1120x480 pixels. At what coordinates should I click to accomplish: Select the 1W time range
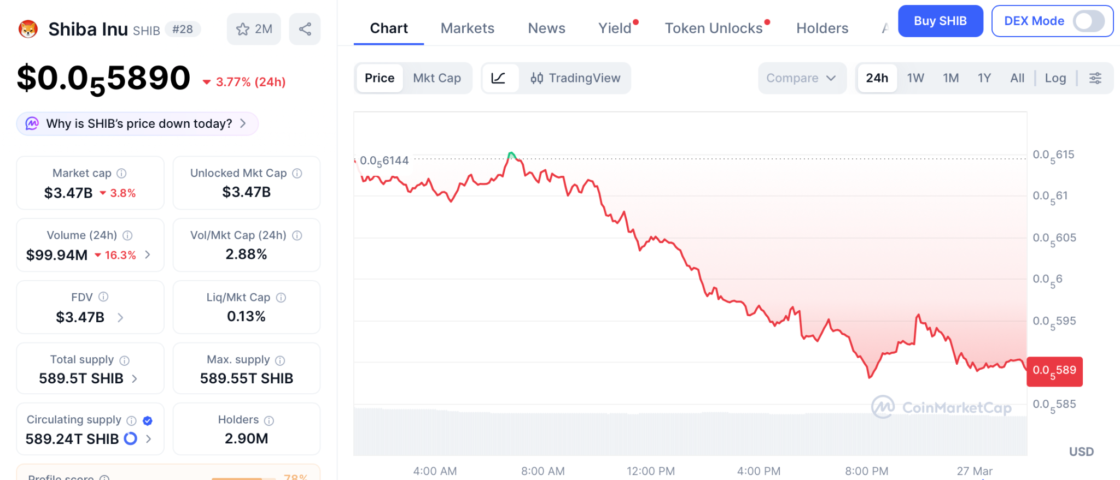[x=915, y=78]
